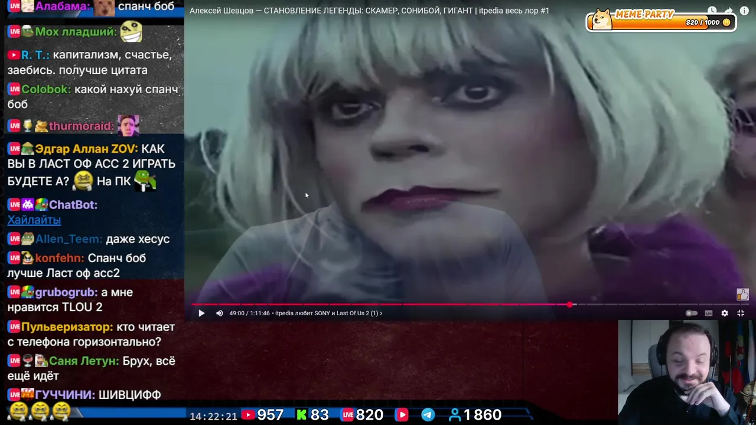Image resolution: width=756 pixels, height=425 pixels.
Task: Click username 'Саня Летун:' in chat
Action: (84, 361)
